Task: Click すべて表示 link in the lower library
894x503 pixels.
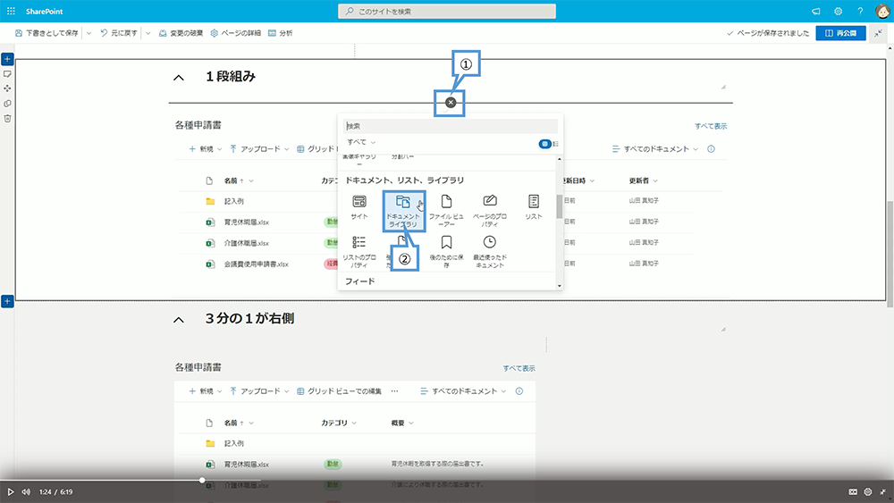Action: (x=519, y=368)
